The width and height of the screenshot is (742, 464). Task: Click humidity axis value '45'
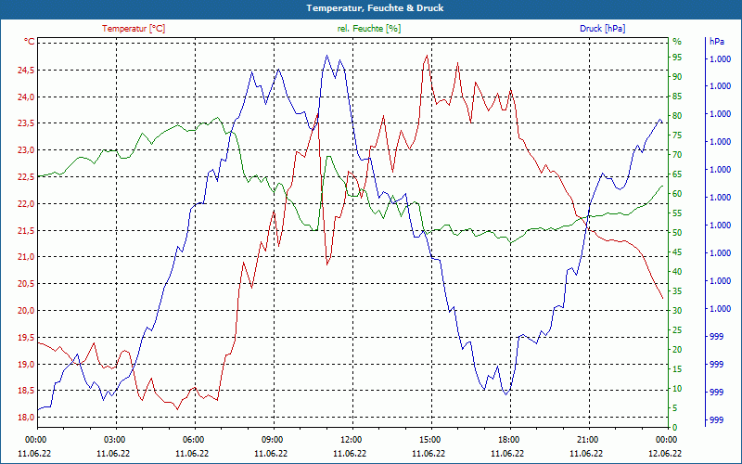click(x=677, y=251)
